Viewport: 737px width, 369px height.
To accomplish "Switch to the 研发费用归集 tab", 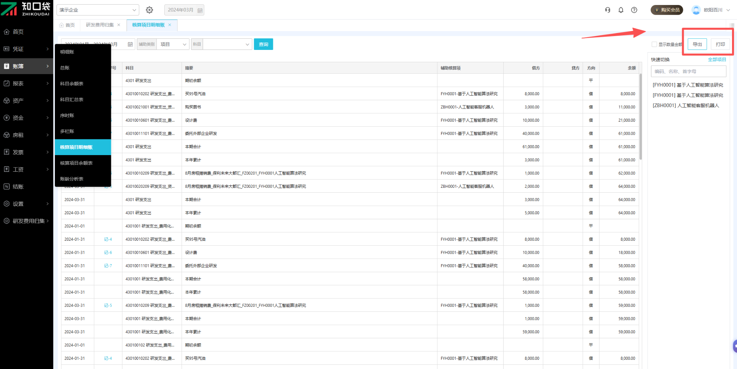I will [x=100, y=25].
